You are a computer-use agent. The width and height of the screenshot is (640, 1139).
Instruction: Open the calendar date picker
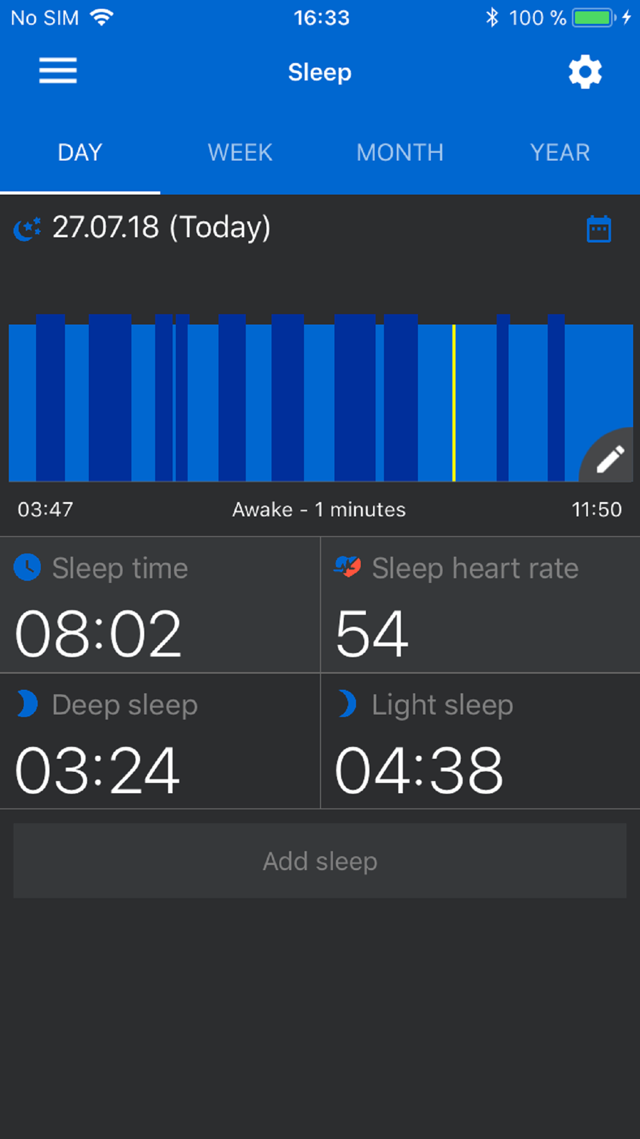599,229
